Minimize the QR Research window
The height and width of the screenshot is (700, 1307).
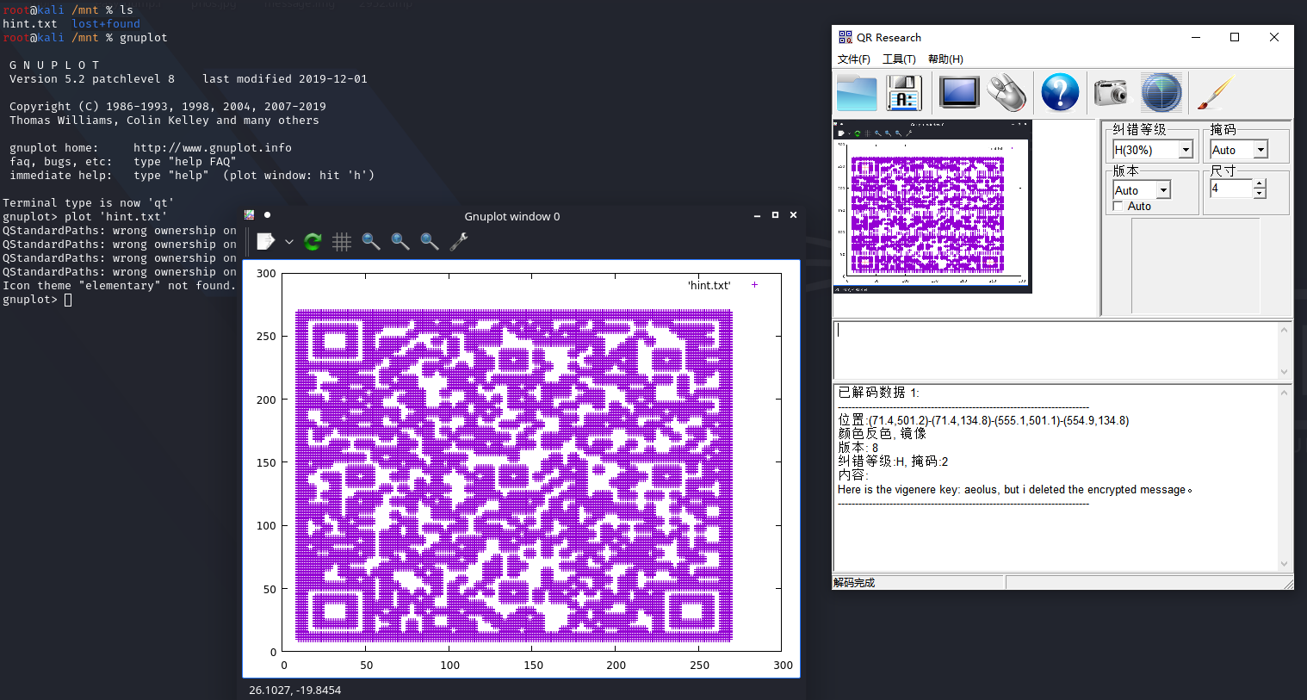pyautogui.click(x=1196, y=37)
